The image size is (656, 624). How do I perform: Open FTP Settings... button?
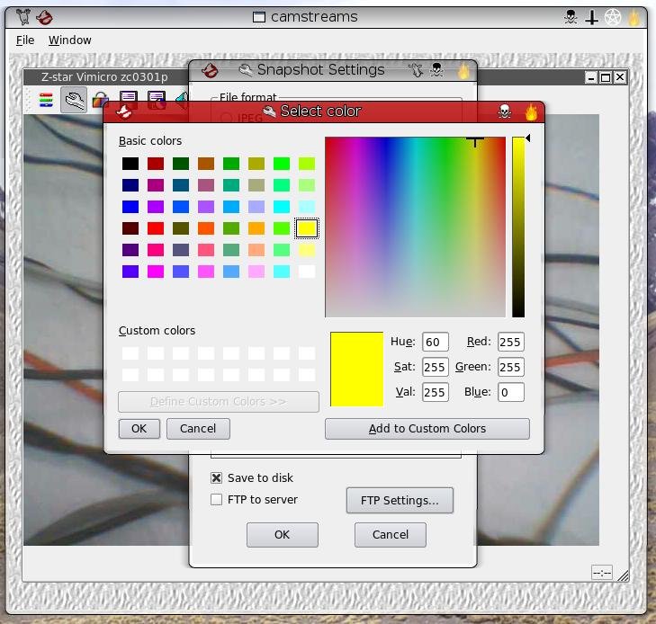click(400, 500)
